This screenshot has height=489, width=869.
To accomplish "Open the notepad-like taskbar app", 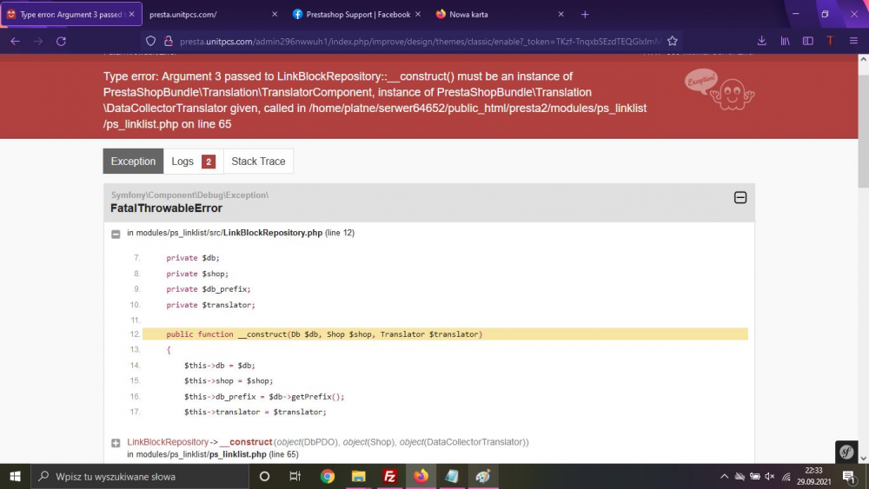I will click(452, 476).
